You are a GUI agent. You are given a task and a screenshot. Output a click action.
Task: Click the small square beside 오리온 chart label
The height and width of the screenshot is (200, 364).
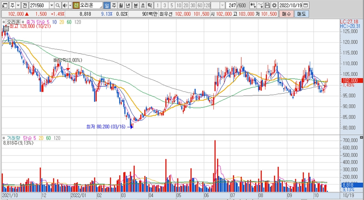(x=4, y=22)
